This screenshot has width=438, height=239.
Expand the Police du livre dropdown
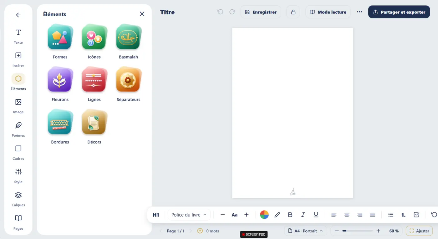pyautogui.click(x=189, y=215)
